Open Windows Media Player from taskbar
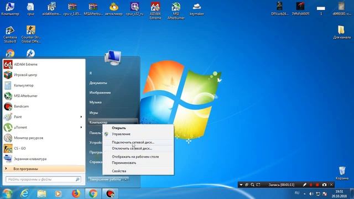 point(58,194)
